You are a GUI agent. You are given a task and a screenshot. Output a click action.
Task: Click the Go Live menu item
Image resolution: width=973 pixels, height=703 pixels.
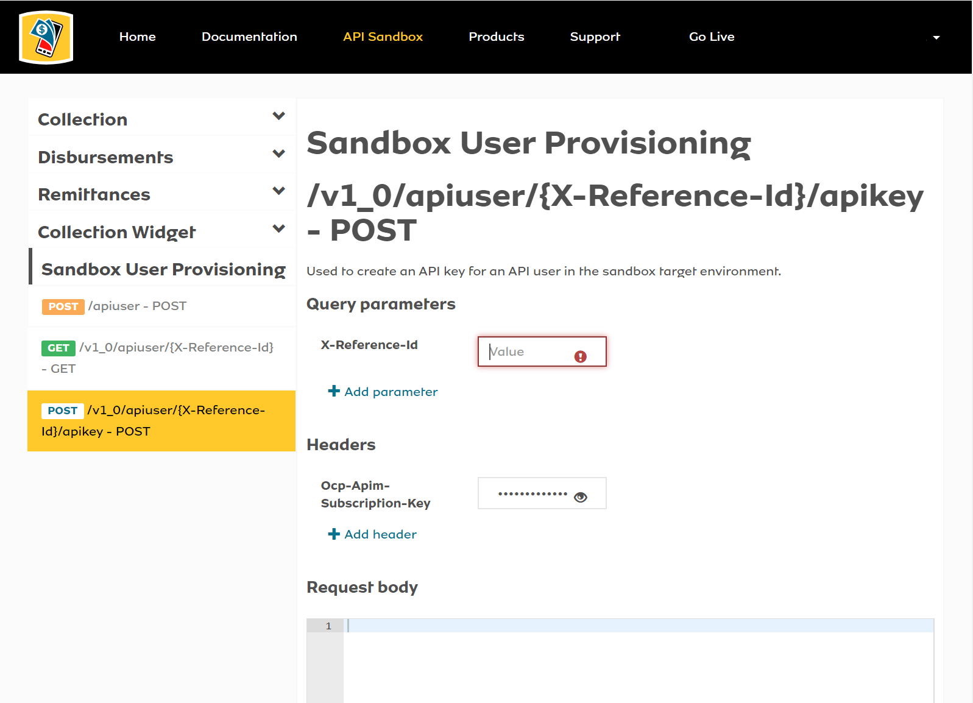712,37
